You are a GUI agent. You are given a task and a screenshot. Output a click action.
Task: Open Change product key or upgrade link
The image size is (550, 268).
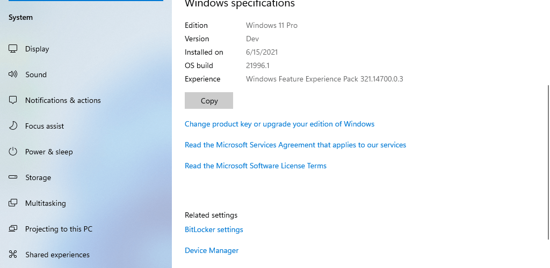279,124
